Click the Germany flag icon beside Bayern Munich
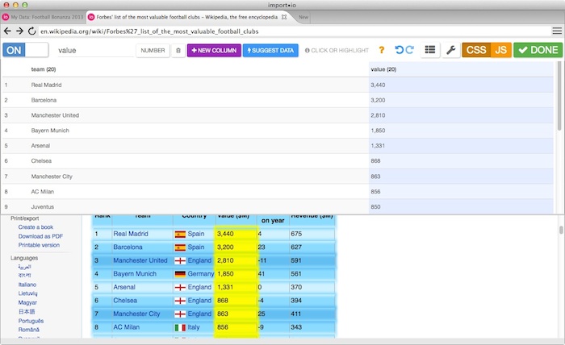Image resolution: width=565 pixels, height=345 pixels. pyautogui.click(x=180, y=274)
